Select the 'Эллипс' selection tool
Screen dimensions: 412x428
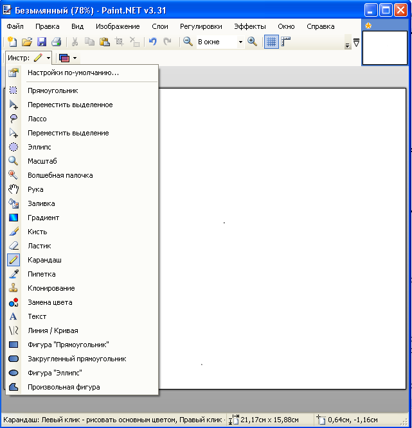click(82, 147)
